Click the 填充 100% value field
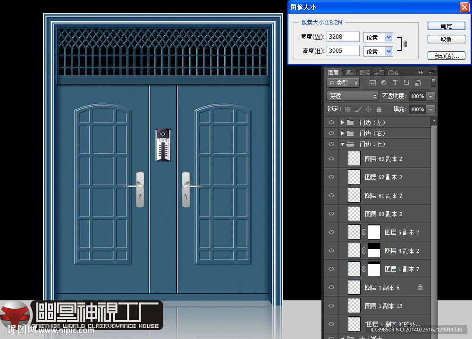472x339 pixels. 418,109
